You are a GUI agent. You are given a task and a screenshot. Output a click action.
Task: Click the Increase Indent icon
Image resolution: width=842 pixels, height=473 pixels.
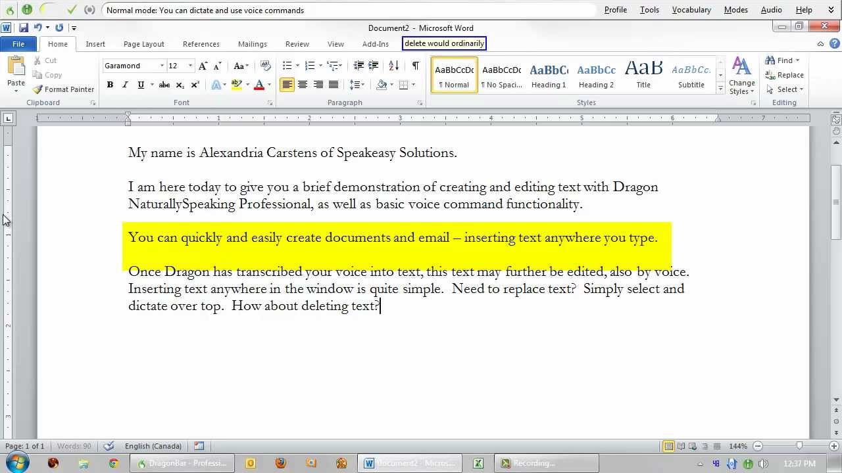374,66
